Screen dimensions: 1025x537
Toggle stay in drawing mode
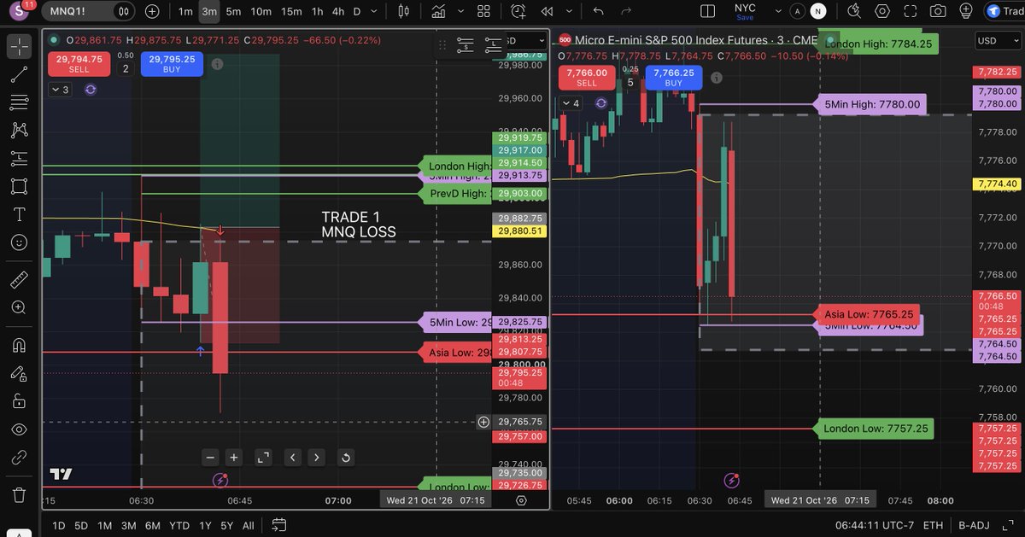point(19,373)
